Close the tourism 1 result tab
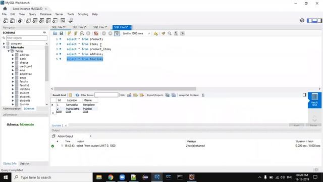 click(x=66, y=125)
